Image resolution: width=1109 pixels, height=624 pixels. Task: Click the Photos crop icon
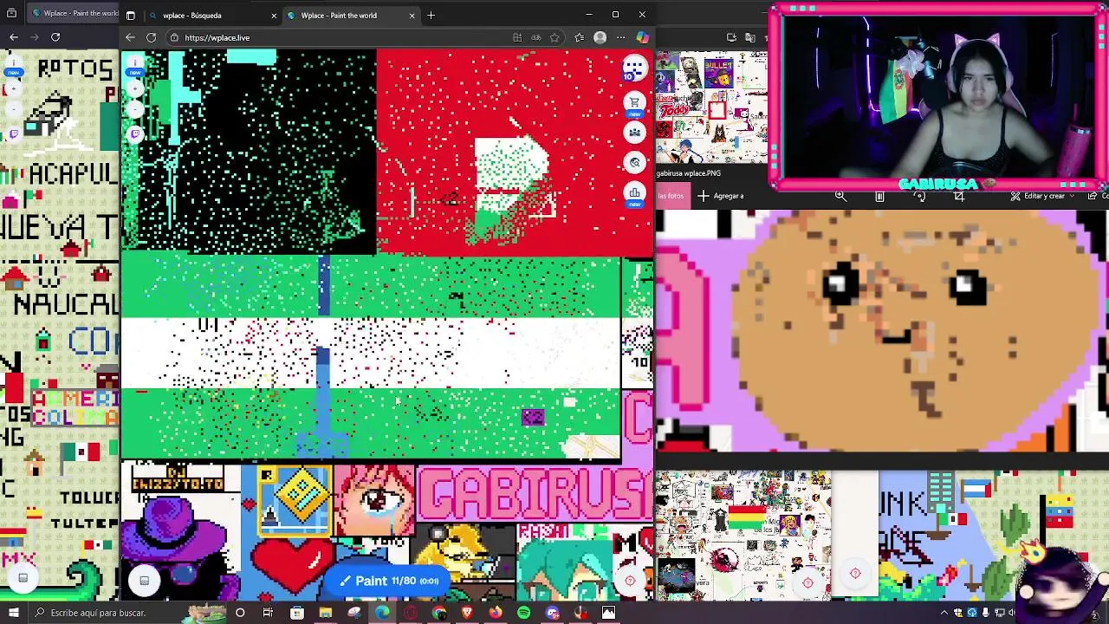click(x=959, y=196)
